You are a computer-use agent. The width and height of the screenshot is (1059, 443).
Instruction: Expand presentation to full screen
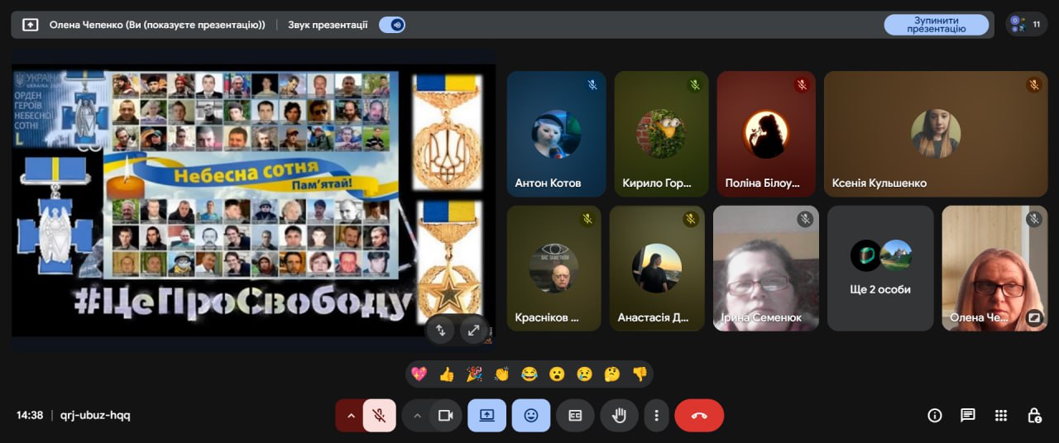pos(473,330)
